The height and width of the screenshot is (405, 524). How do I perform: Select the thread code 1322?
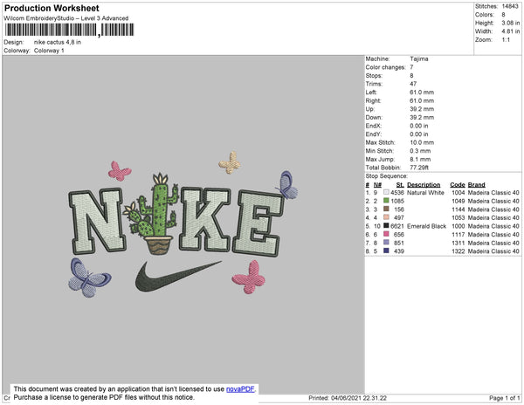pos(458,251)
